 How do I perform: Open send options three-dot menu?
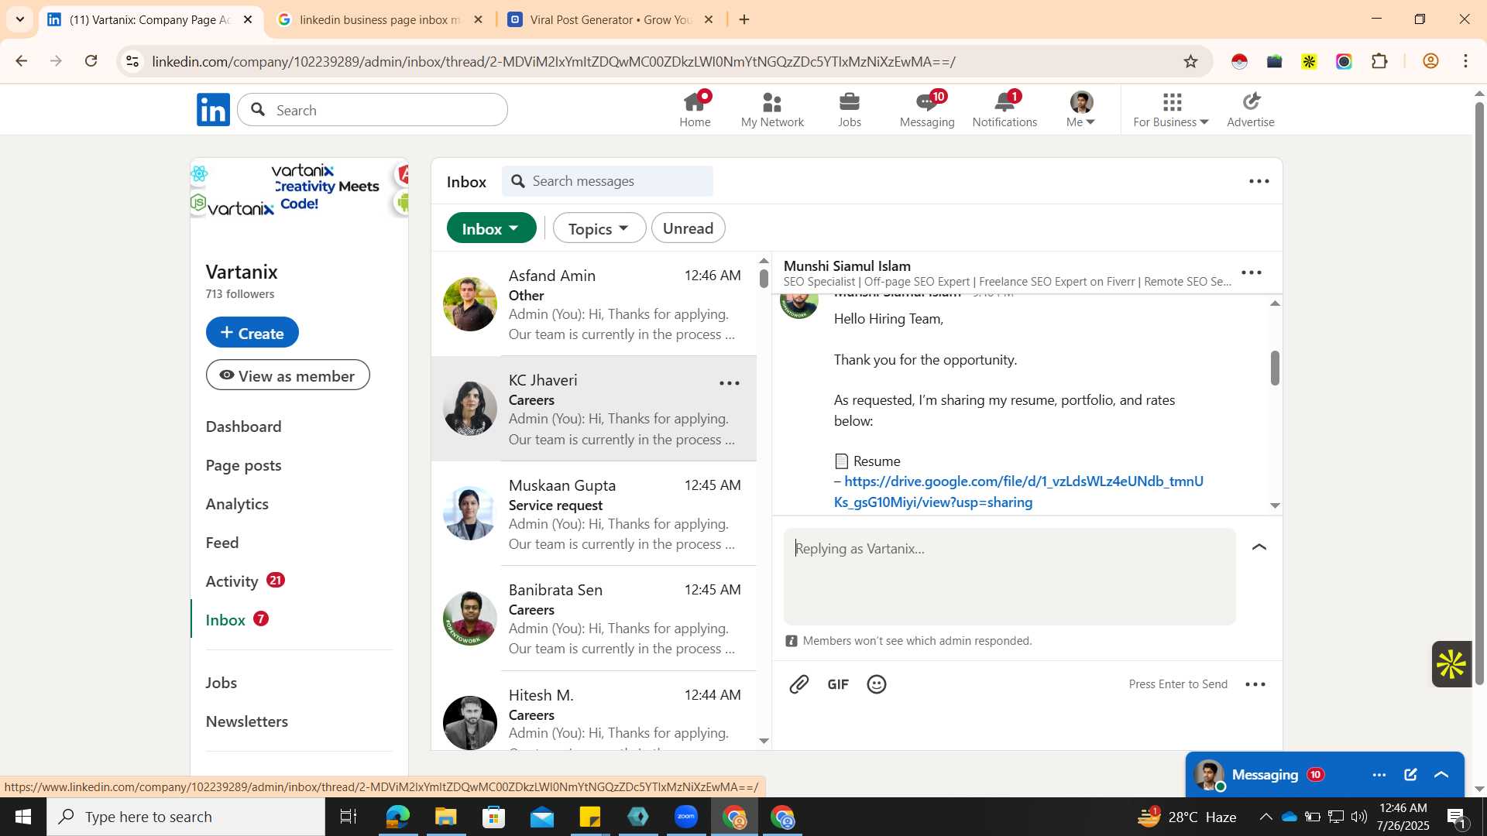tap(1255, 684)
